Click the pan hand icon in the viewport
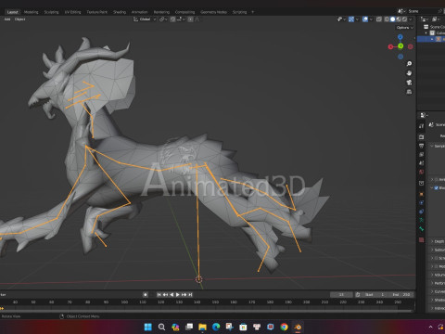The image size is (445, 334). (x=409, y=73)
